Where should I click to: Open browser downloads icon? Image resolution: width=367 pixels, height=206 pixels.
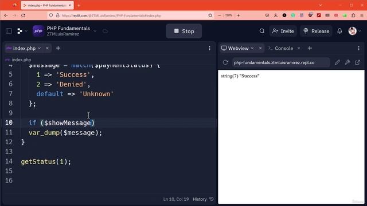276,15
